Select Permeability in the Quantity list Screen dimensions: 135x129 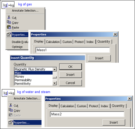pos(33,80)
